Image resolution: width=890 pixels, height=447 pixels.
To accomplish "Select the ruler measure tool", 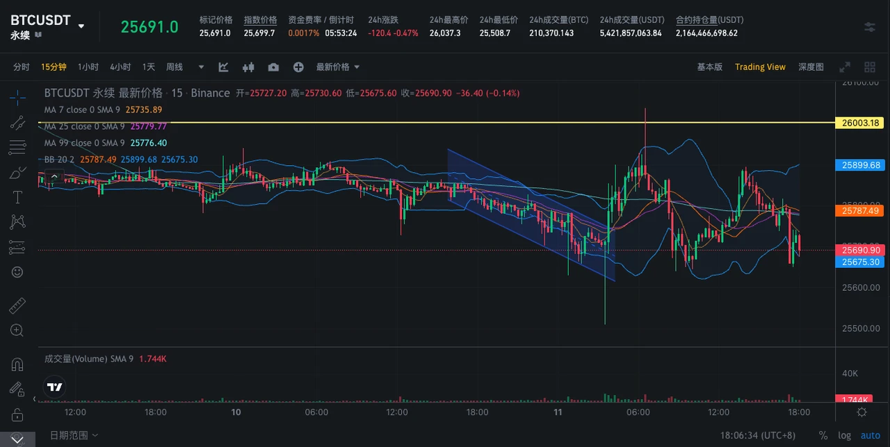I will tap(17, 305).
